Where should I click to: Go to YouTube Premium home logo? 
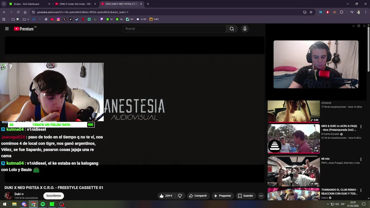coord(24,29)
